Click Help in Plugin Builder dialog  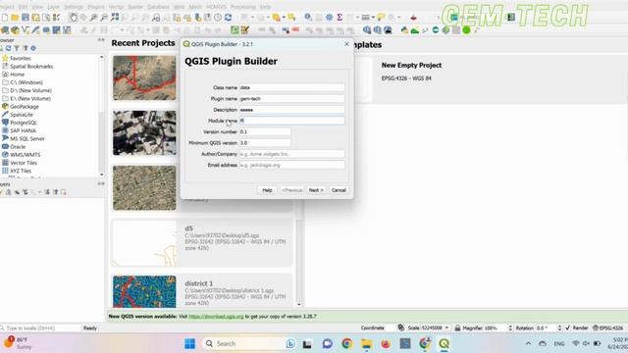click(267, 190)
